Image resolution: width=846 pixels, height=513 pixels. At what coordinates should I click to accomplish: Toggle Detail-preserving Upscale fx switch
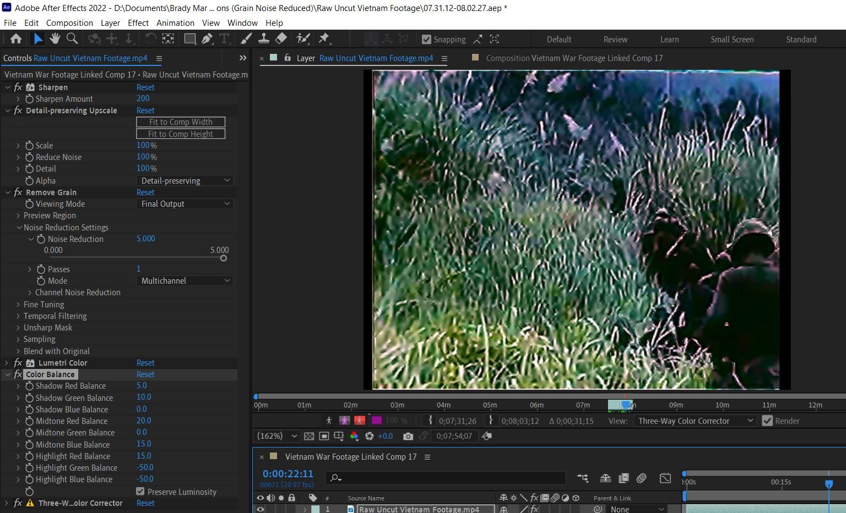18,110
